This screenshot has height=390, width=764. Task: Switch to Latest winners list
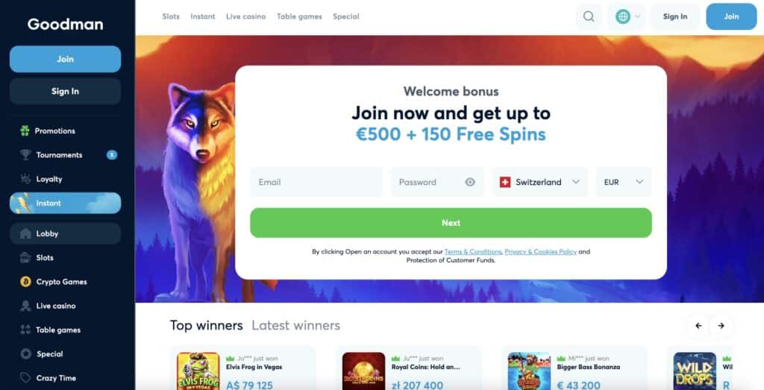pos(295,325)
